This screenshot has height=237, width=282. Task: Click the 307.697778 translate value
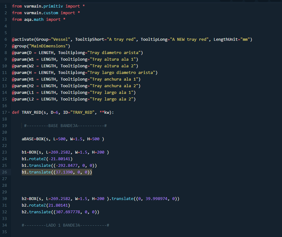(68, 212)
